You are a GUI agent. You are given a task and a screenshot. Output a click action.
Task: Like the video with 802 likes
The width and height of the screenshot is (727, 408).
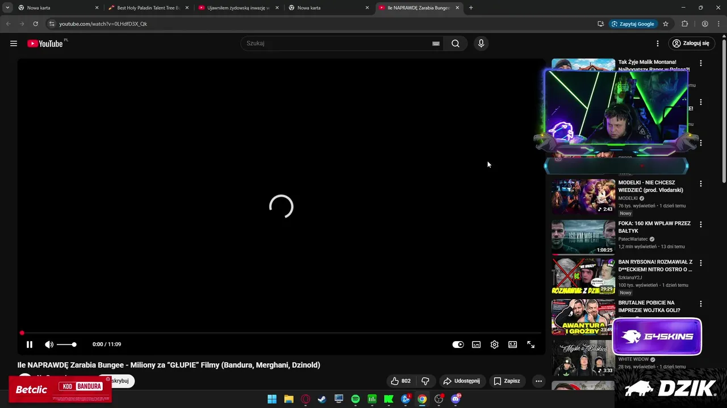[x=400, y=381]
